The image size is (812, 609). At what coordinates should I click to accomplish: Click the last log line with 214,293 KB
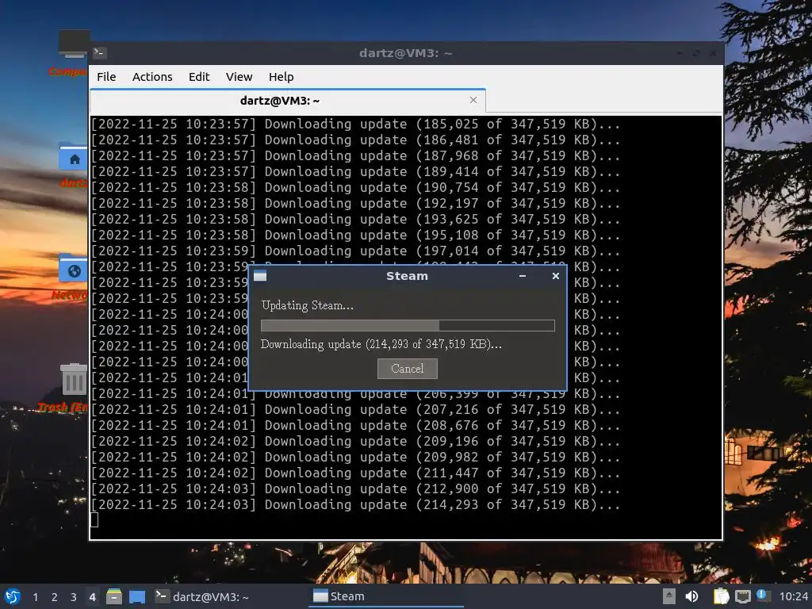point(355,504)
